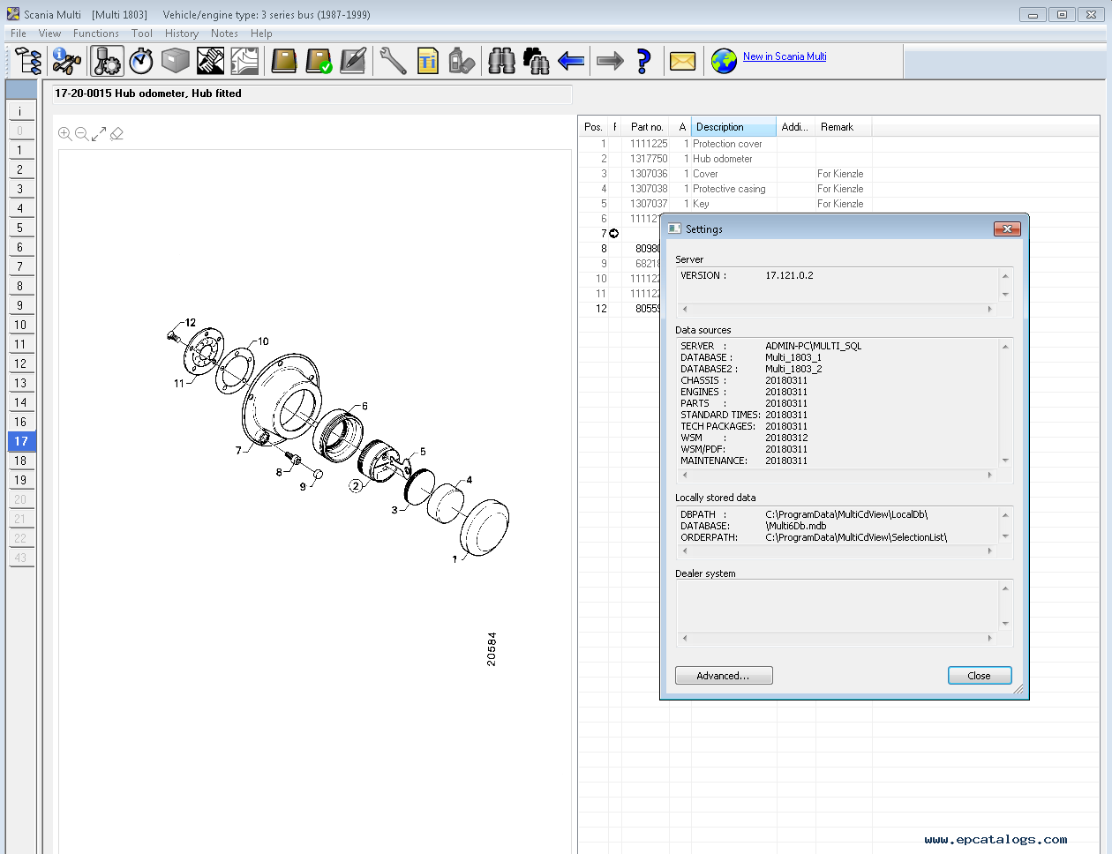The image size is (1112, 854).
Task: Click the dark binoculars find icon
Action: point(537,61)
